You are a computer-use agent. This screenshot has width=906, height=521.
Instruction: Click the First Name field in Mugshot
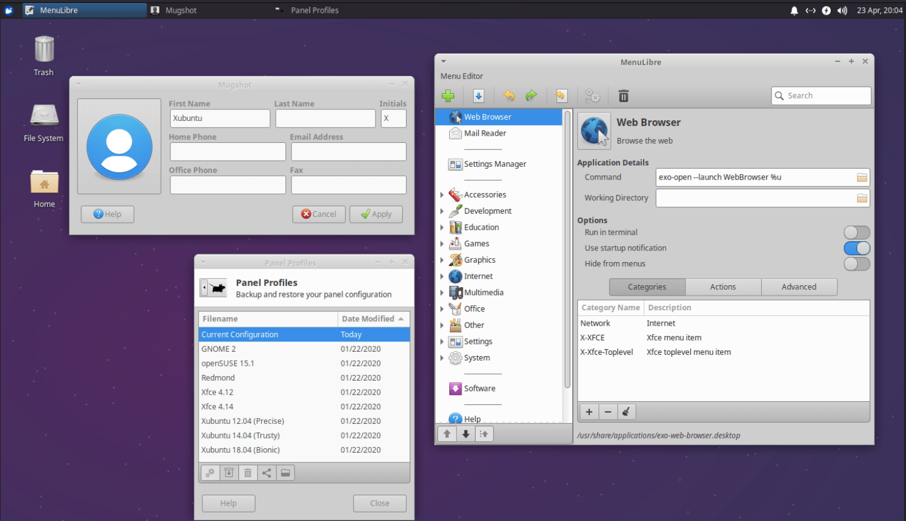[220, 118]
